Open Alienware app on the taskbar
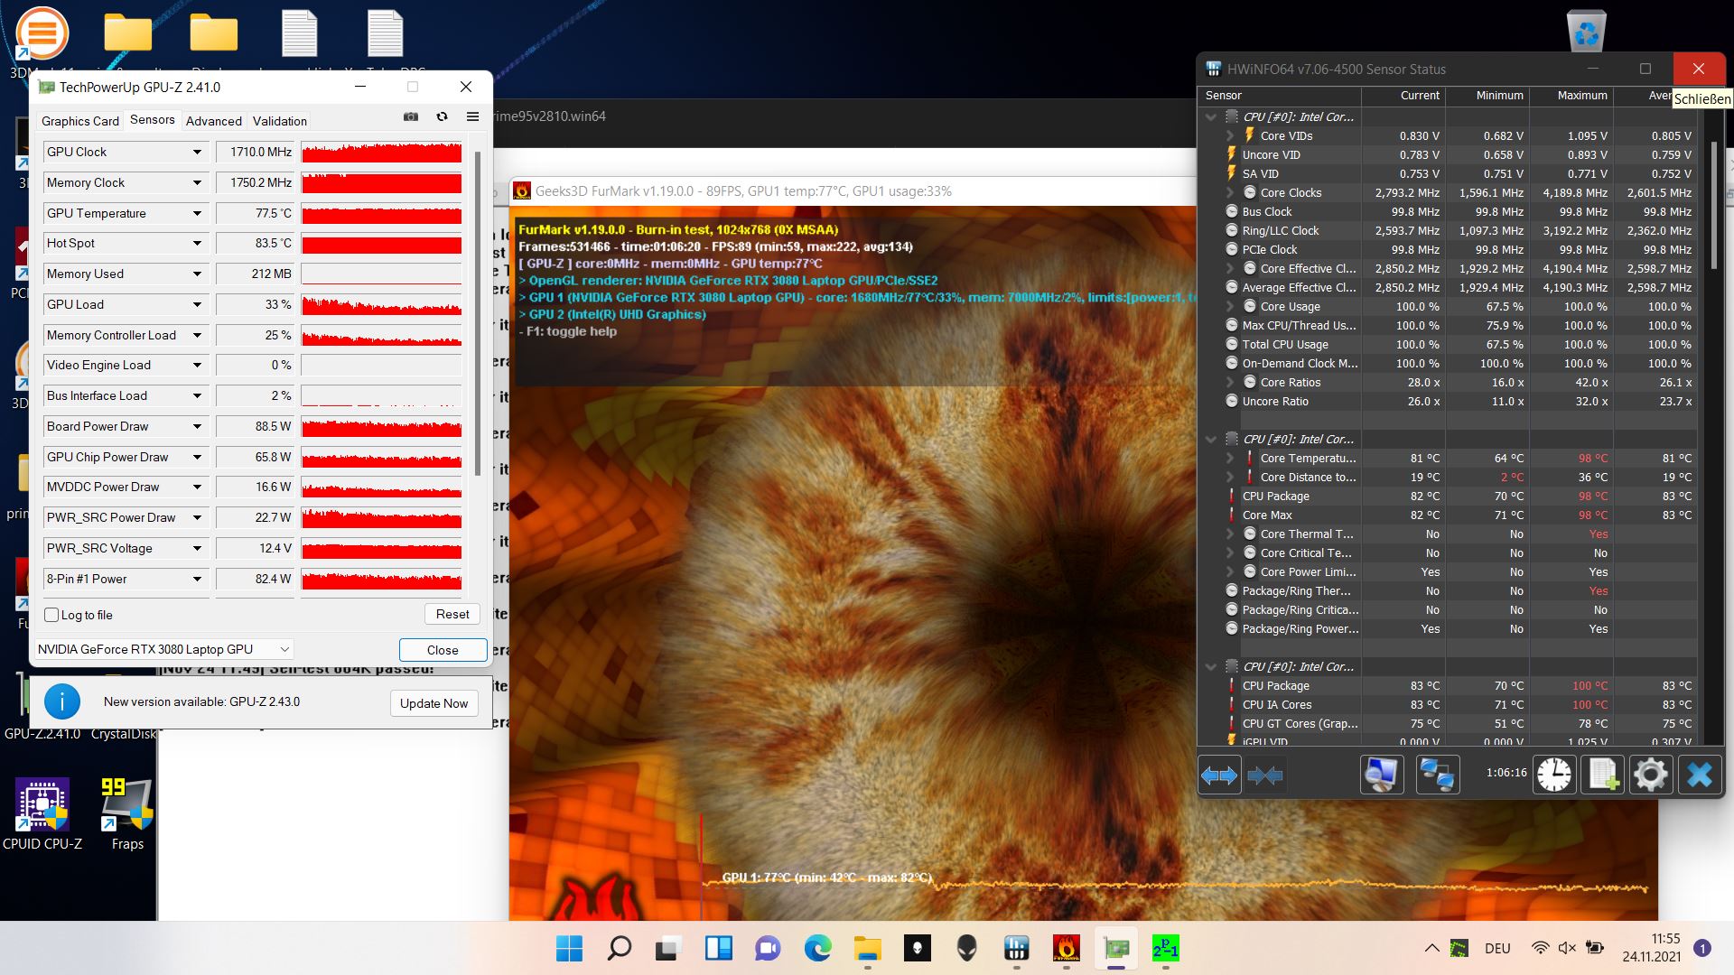1734x975 pixels. [966, 949]
